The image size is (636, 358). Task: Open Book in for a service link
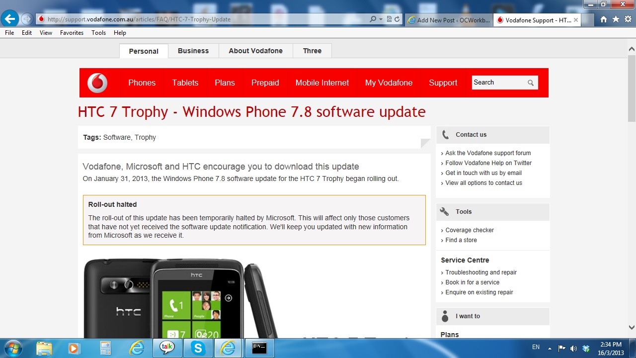(473, 282)
